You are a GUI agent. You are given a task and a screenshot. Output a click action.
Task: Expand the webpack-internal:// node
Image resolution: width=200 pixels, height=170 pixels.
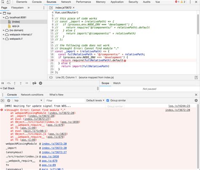pyautogui.click(x=3, y=34)
